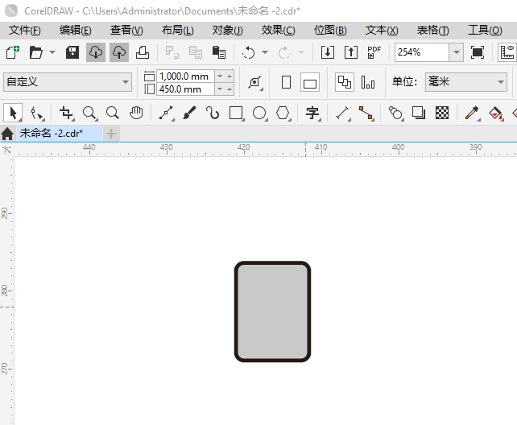
Task: Open the 效果 menu
Action: click(x=278, y=30)
